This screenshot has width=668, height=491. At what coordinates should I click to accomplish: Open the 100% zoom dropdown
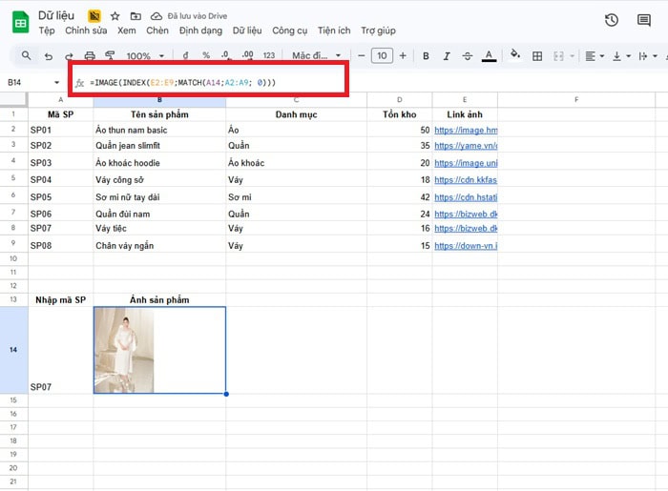tap(145, 56)
